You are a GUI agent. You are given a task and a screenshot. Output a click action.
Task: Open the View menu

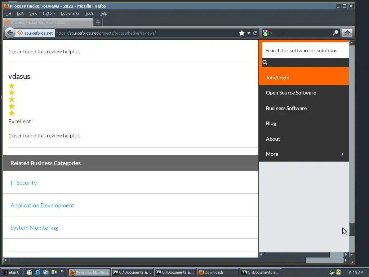coord(33,13)
